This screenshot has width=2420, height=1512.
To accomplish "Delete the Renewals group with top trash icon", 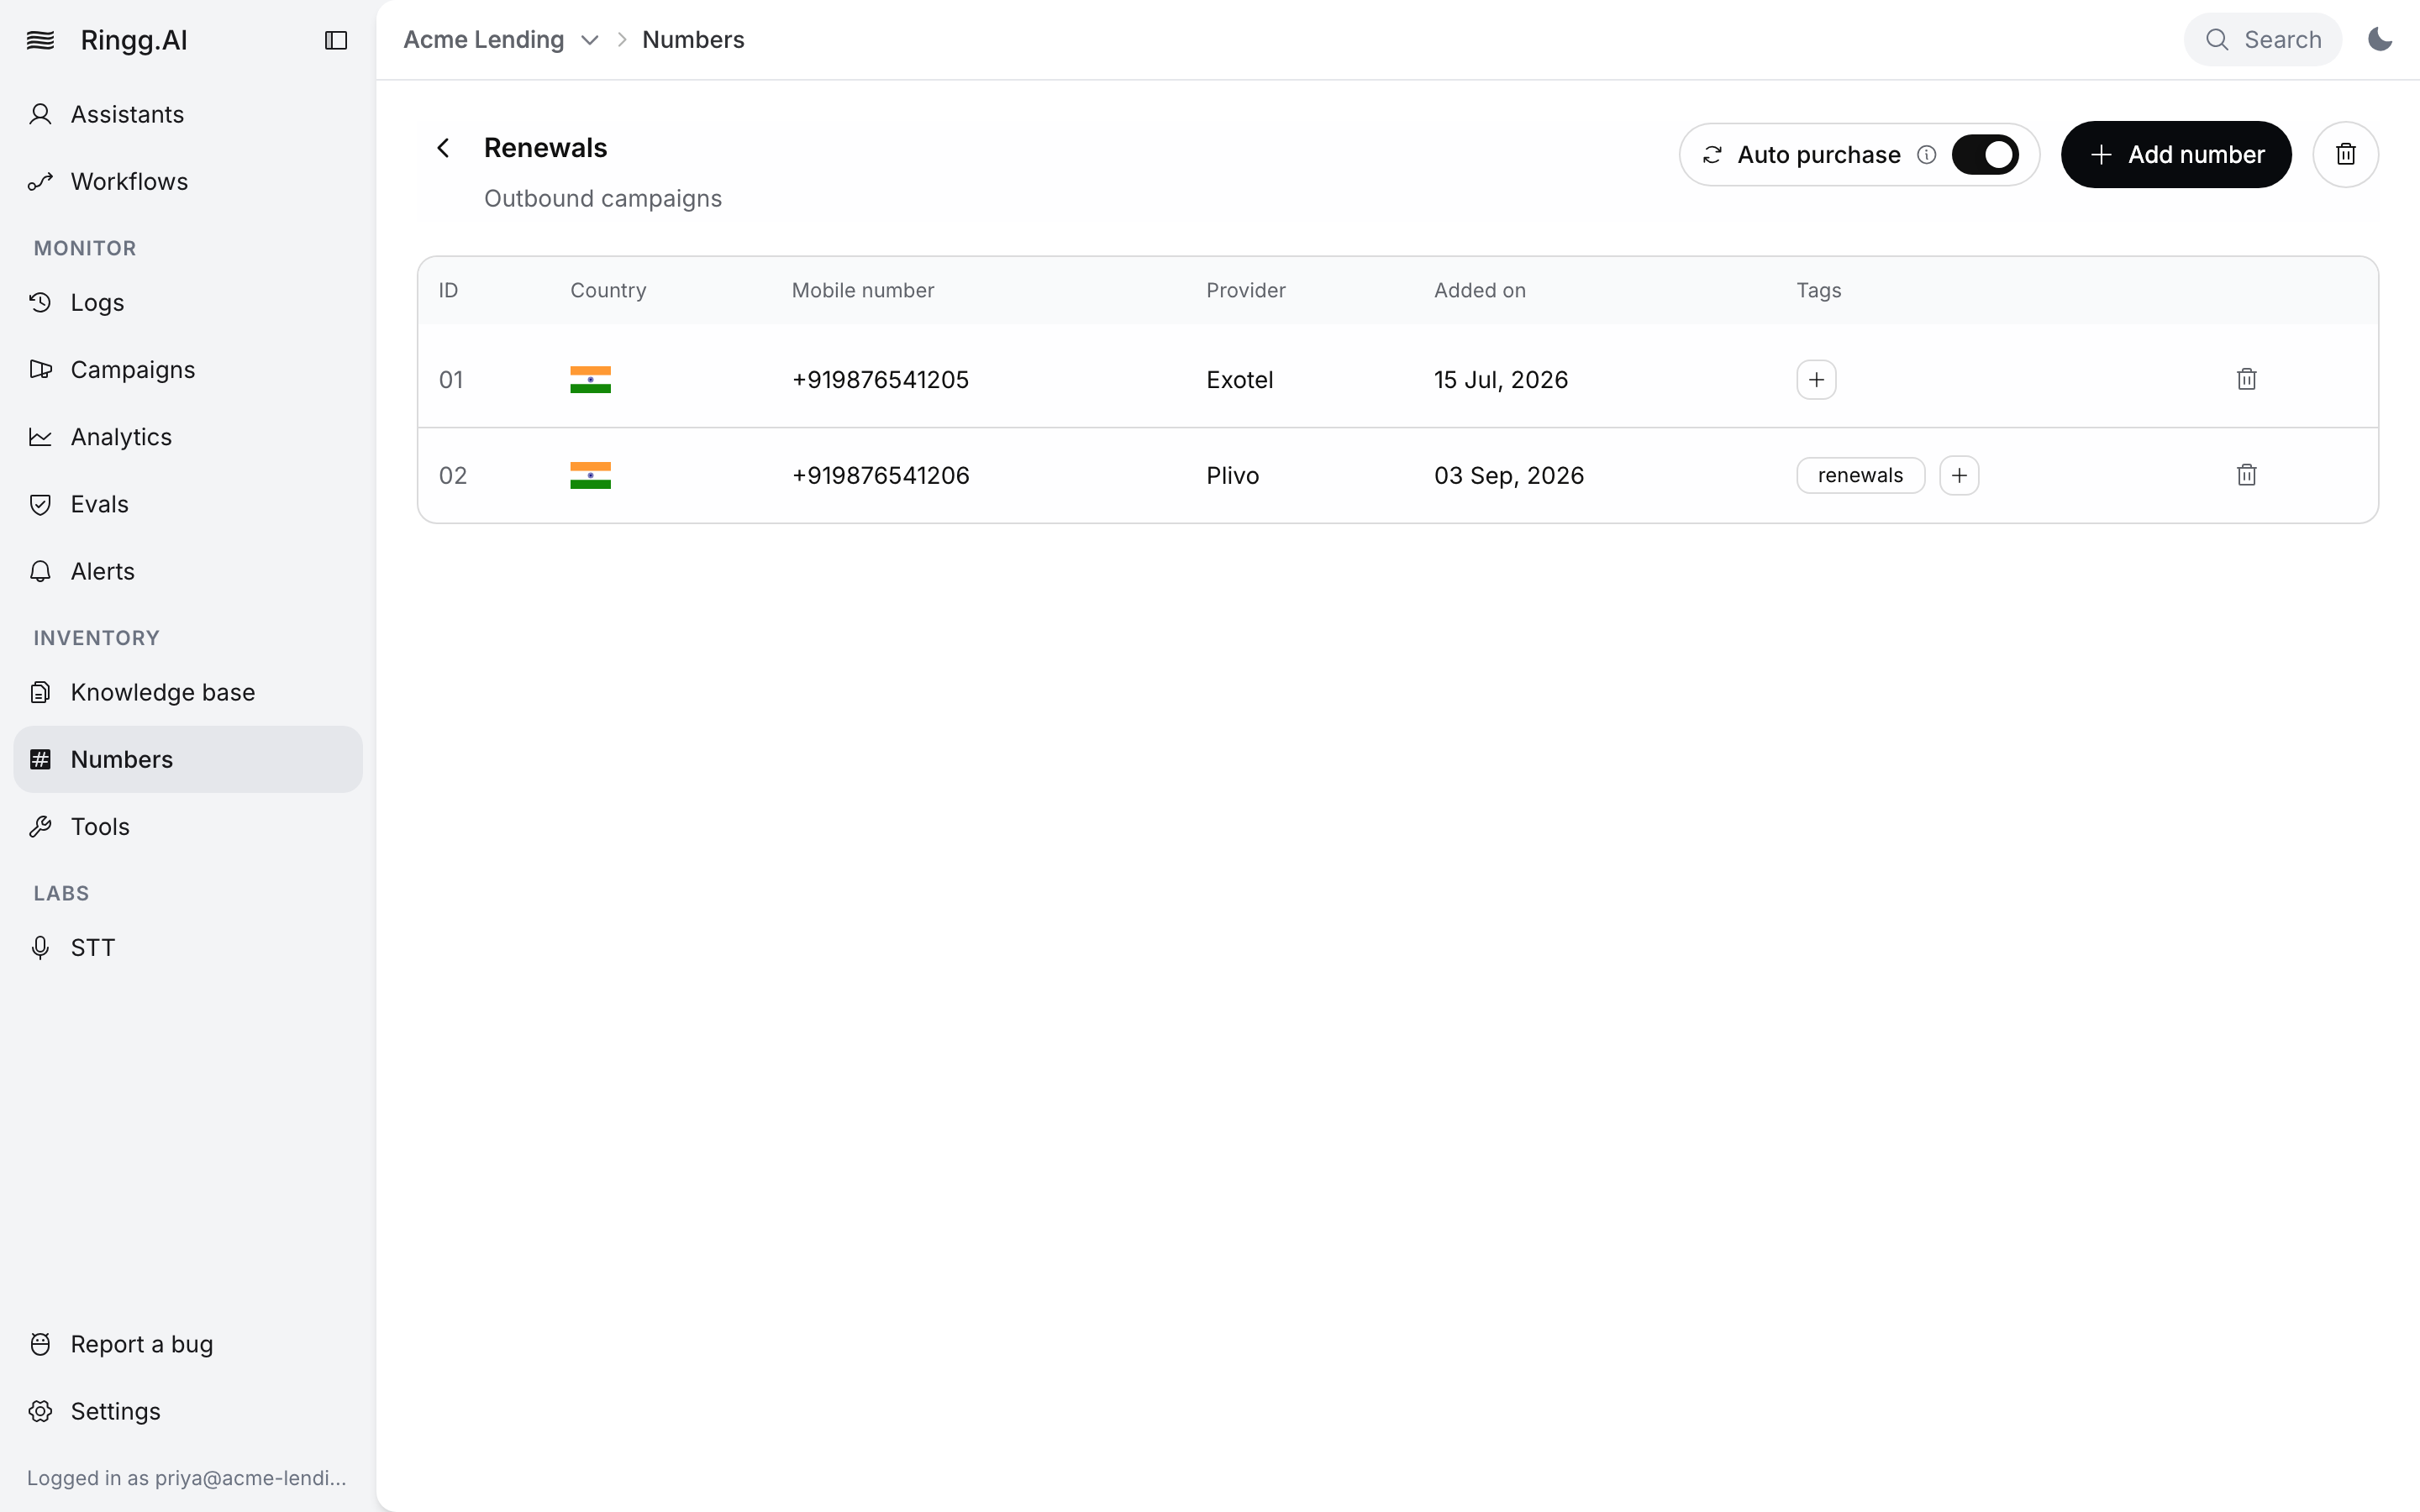I will pos(2345,154).
